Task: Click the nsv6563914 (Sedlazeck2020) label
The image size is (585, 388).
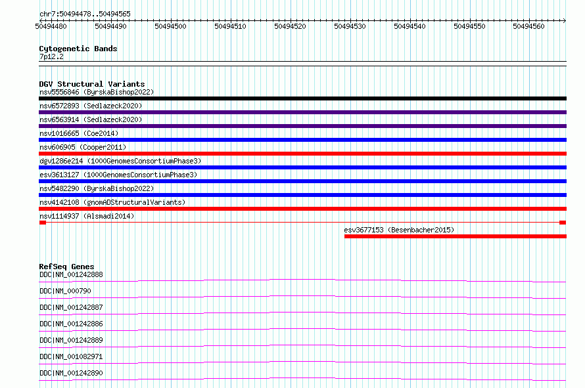Action: (x=91, y=119)
